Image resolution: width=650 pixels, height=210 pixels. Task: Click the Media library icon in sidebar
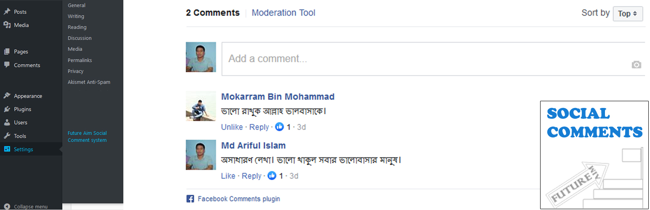(7, 25)
